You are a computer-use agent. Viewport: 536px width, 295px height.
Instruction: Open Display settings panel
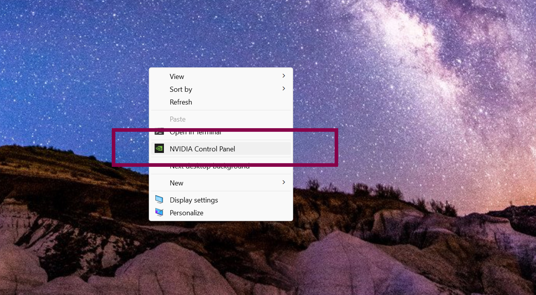coord(193,200)
